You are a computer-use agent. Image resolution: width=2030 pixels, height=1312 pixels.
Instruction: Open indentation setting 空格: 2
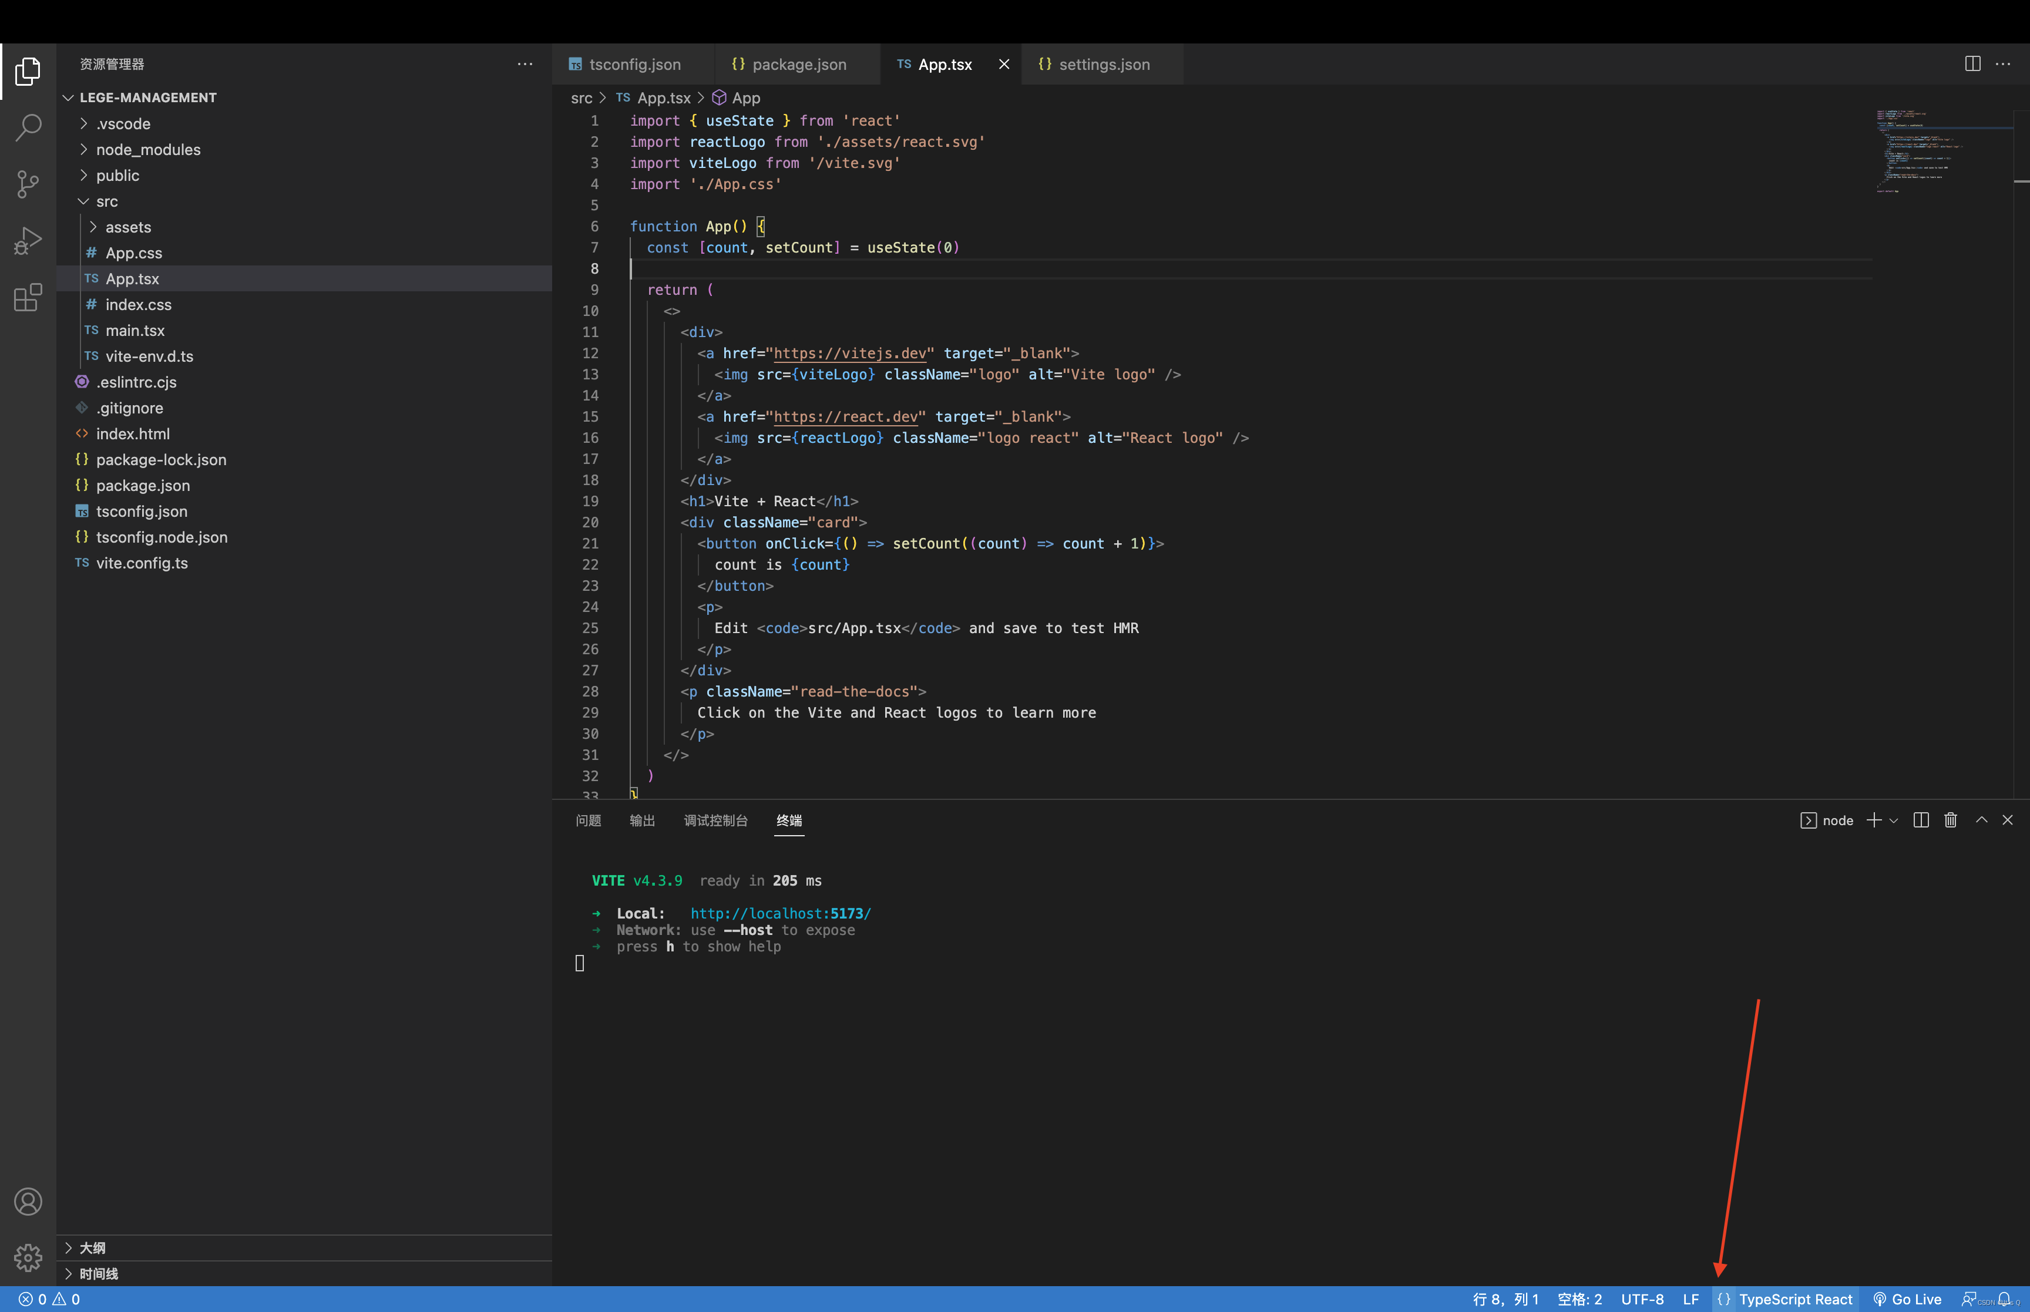(x=1580, y=1299)
